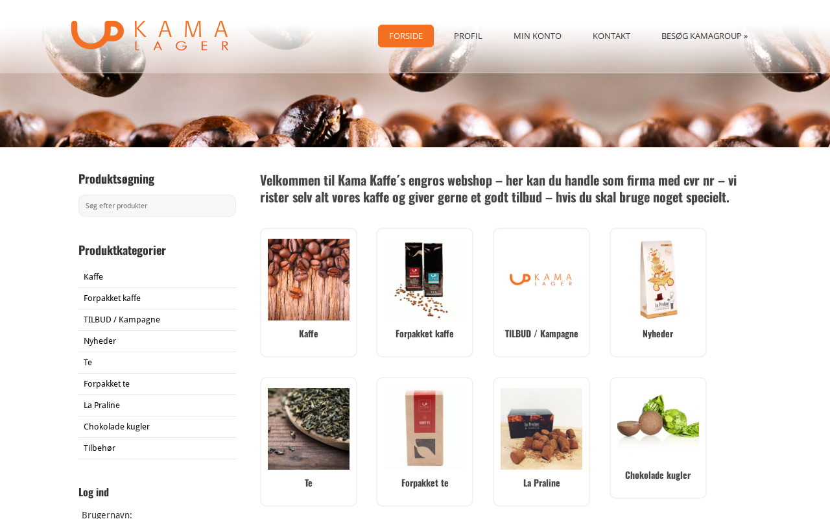This screenshot has height=519, width=830.
Task: Open TILBUD / Kampagne sidebar category
Action: tap(122, 320)
